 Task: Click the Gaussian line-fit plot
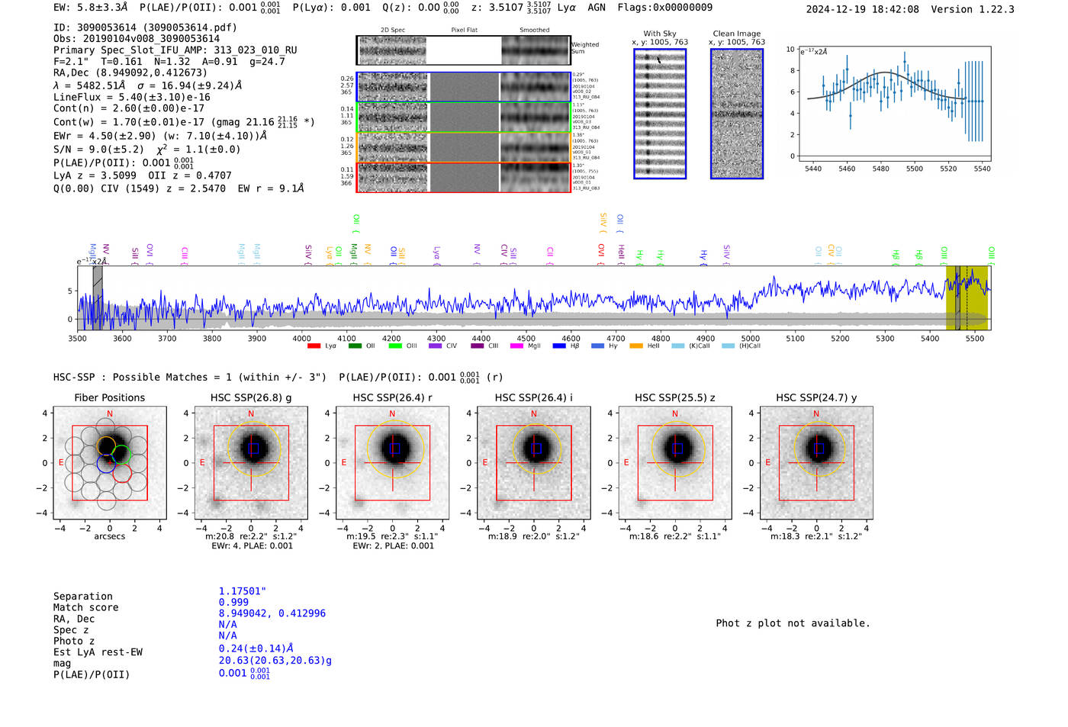(894, 104)
